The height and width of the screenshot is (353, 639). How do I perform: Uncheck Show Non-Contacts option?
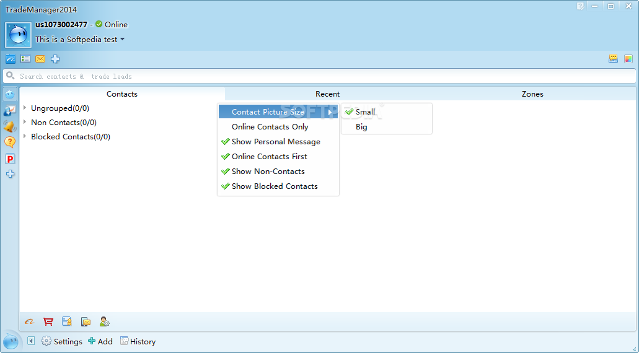278,172
